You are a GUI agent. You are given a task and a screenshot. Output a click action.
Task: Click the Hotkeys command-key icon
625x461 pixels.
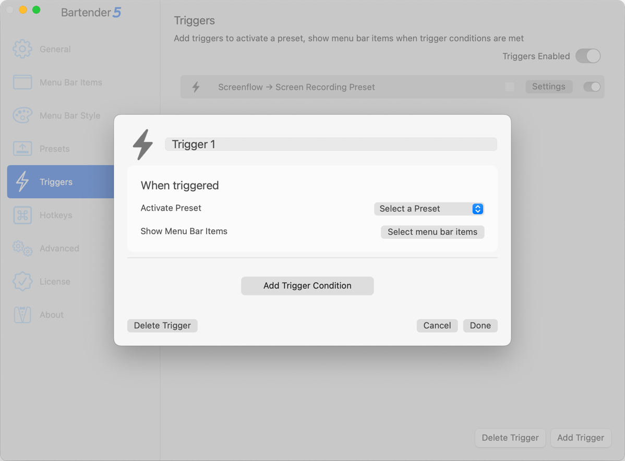[22, 215]
